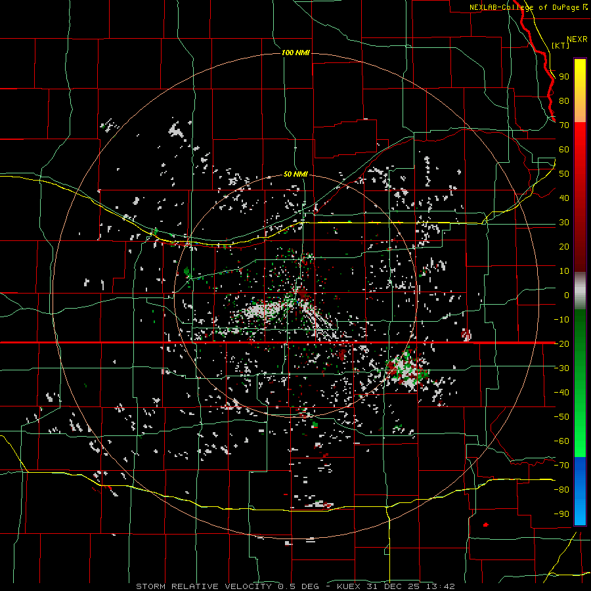Click the -90 value on velocity scale

(x=561, y=514)
